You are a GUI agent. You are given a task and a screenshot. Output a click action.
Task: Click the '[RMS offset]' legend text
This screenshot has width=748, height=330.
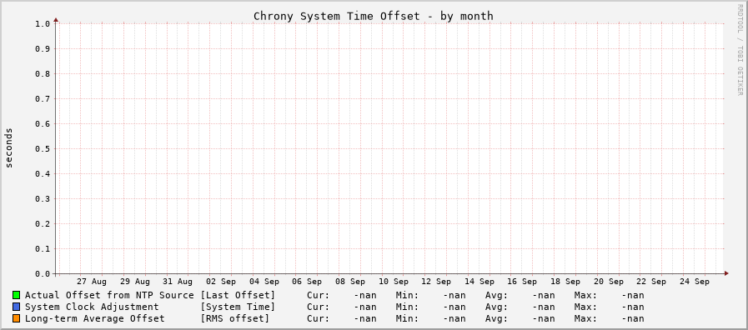(234, 318)
